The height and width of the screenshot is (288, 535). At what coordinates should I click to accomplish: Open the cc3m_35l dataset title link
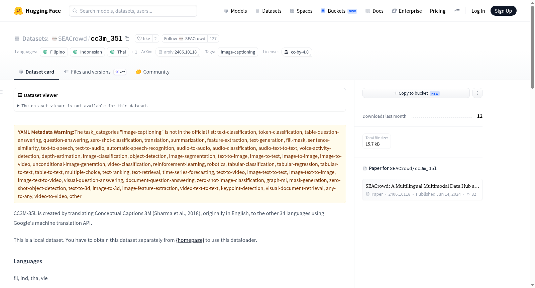coord(107,38)
